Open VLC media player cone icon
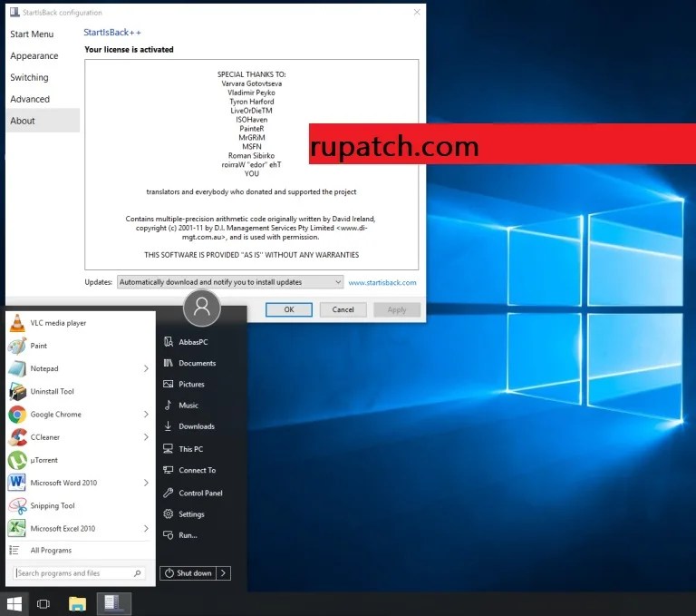Screen dimensions: 696x616 tap(17, 323)
